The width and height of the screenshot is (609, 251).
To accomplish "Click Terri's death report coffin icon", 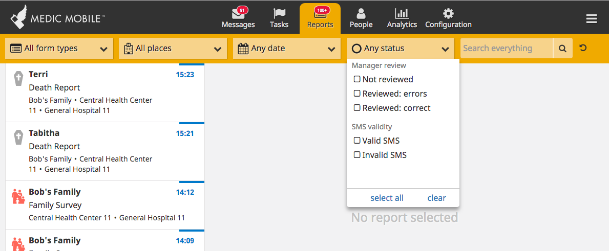I will click(x=18, y=78).
